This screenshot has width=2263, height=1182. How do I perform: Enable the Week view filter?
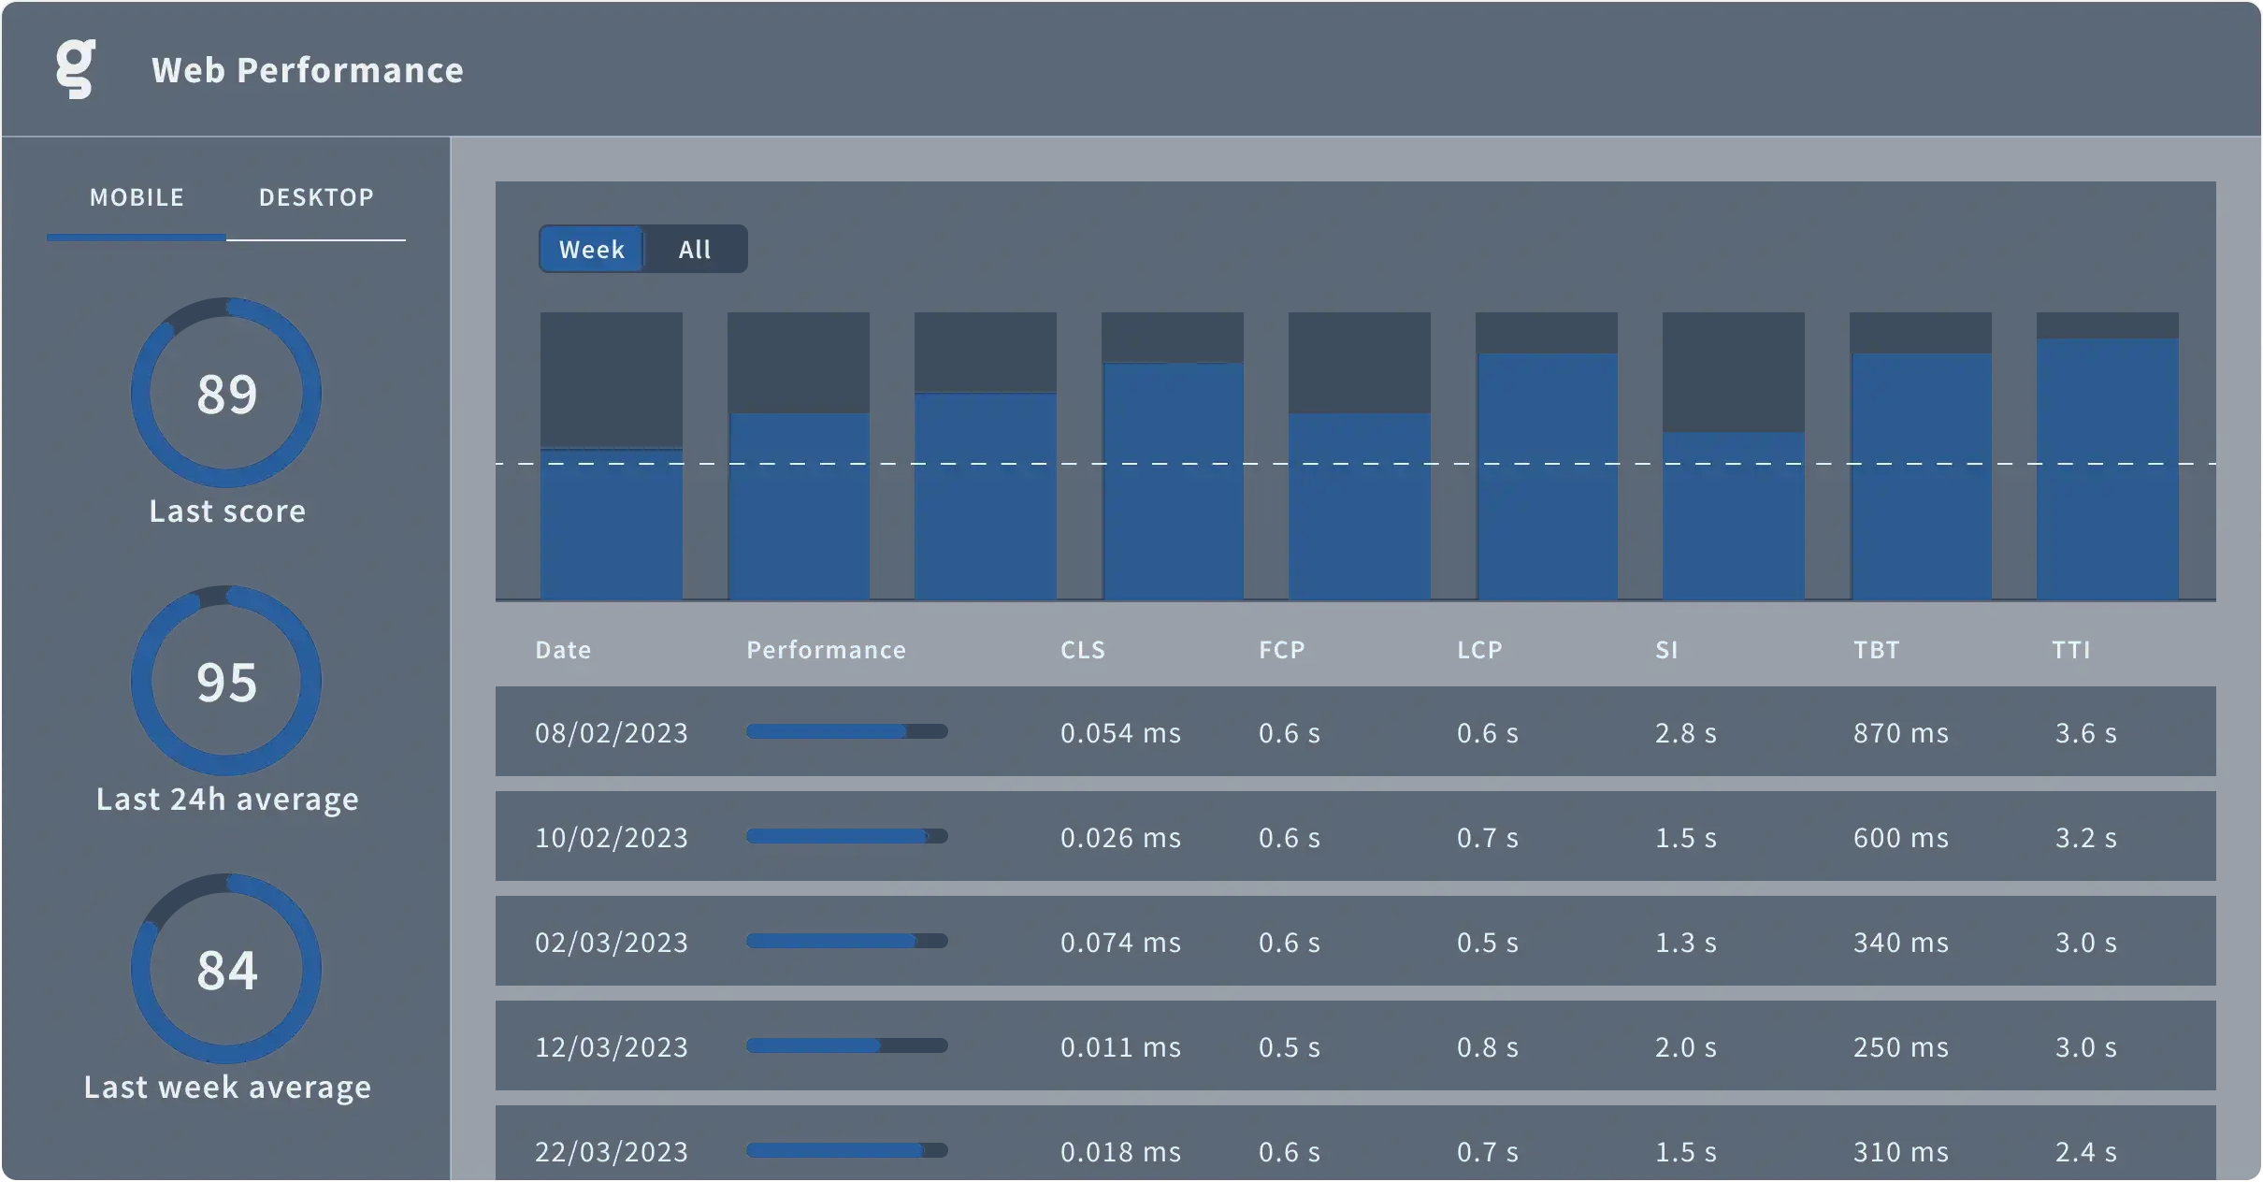591,249
